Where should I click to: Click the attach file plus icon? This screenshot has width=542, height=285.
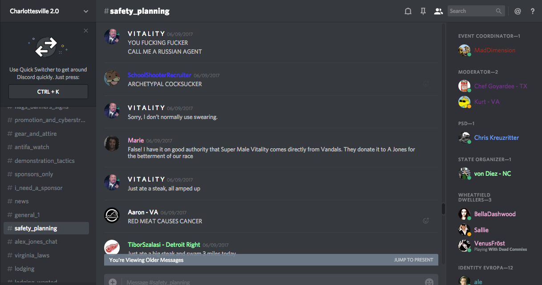(x=113, y=281)
